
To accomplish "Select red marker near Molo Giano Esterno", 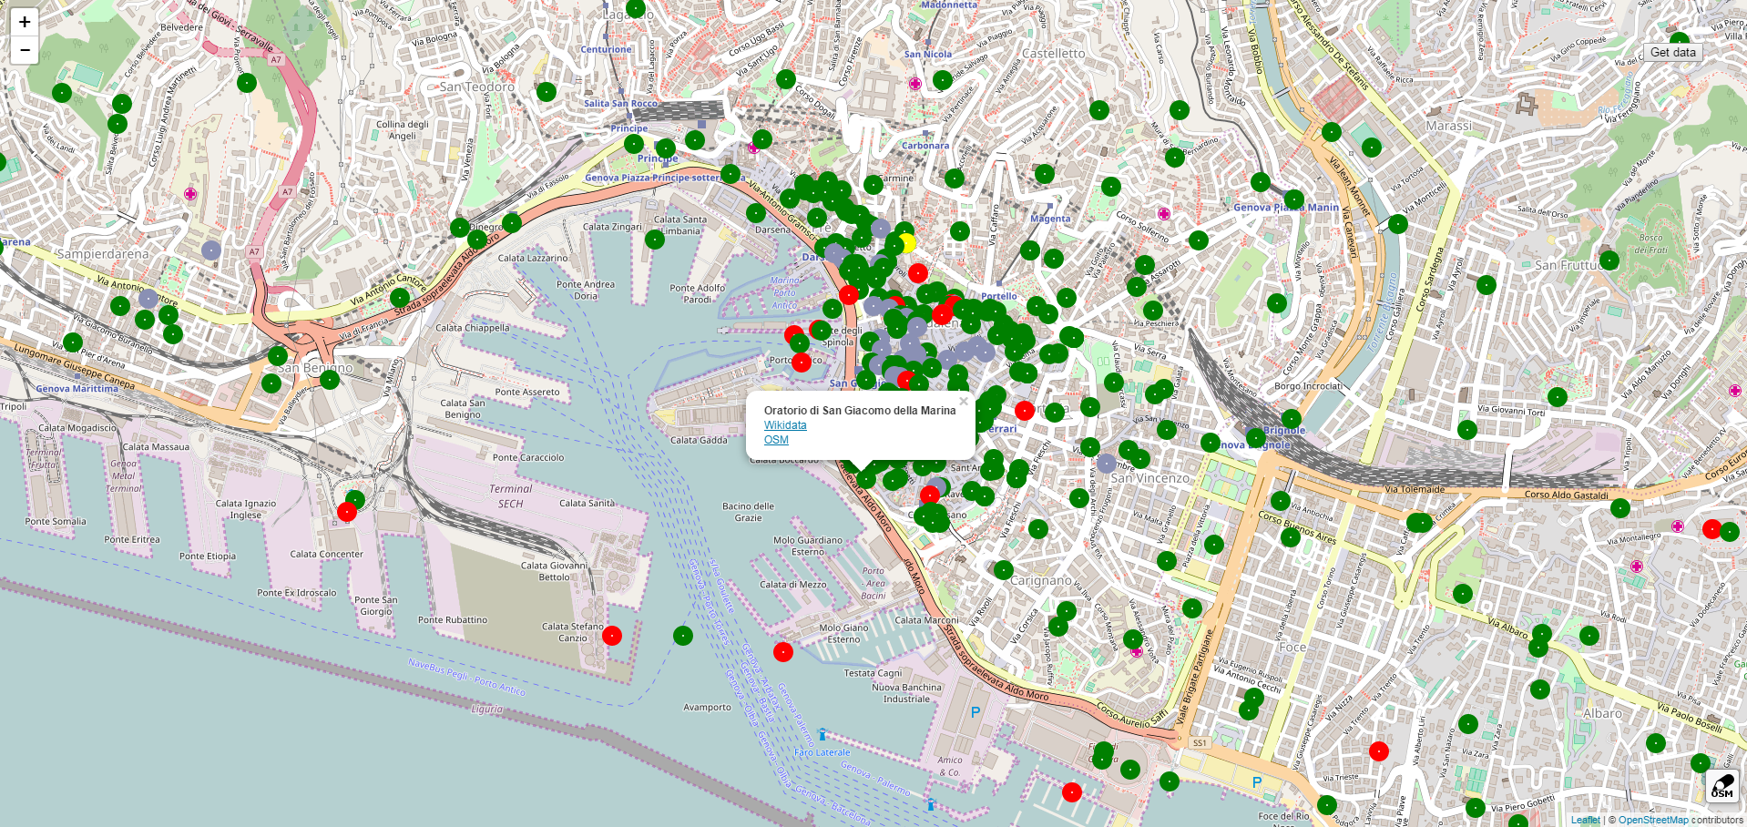I will 783,651.
